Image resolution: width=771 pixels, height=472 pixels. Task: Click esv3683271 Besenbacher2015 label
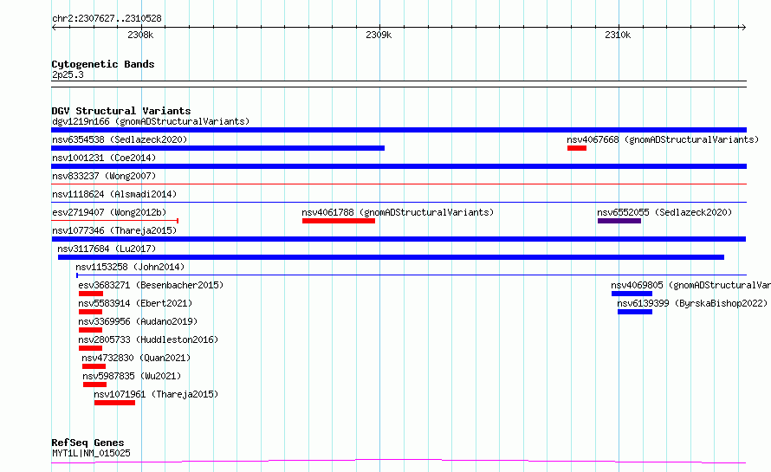tap(151, 285)
